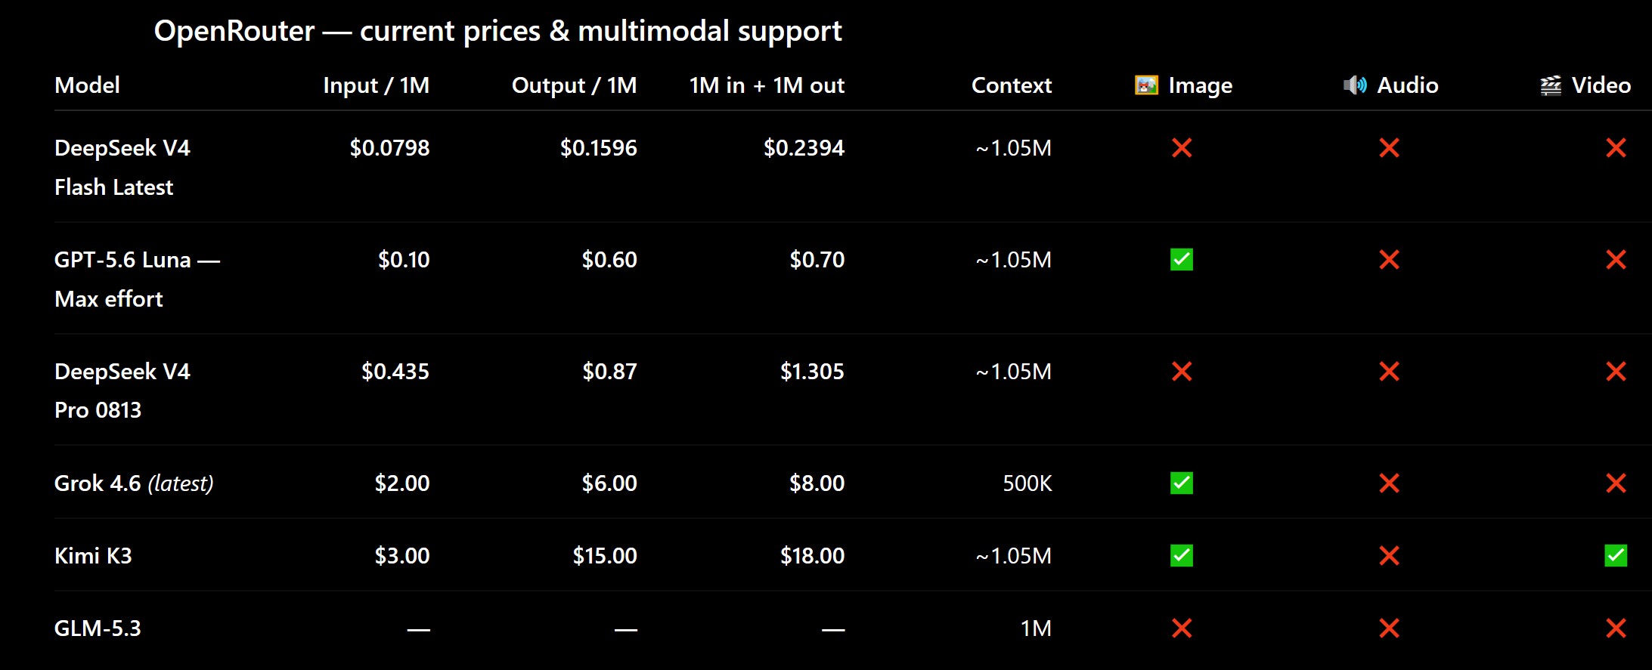Select the Input / 1M column header
1652x670 pixels.
(x=376, y=85)
